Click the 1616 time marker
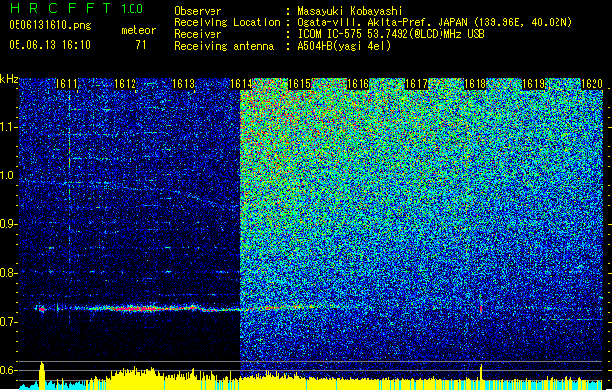Image resolution: width=613 pixels, height=390 pixels. pos(358,84)
